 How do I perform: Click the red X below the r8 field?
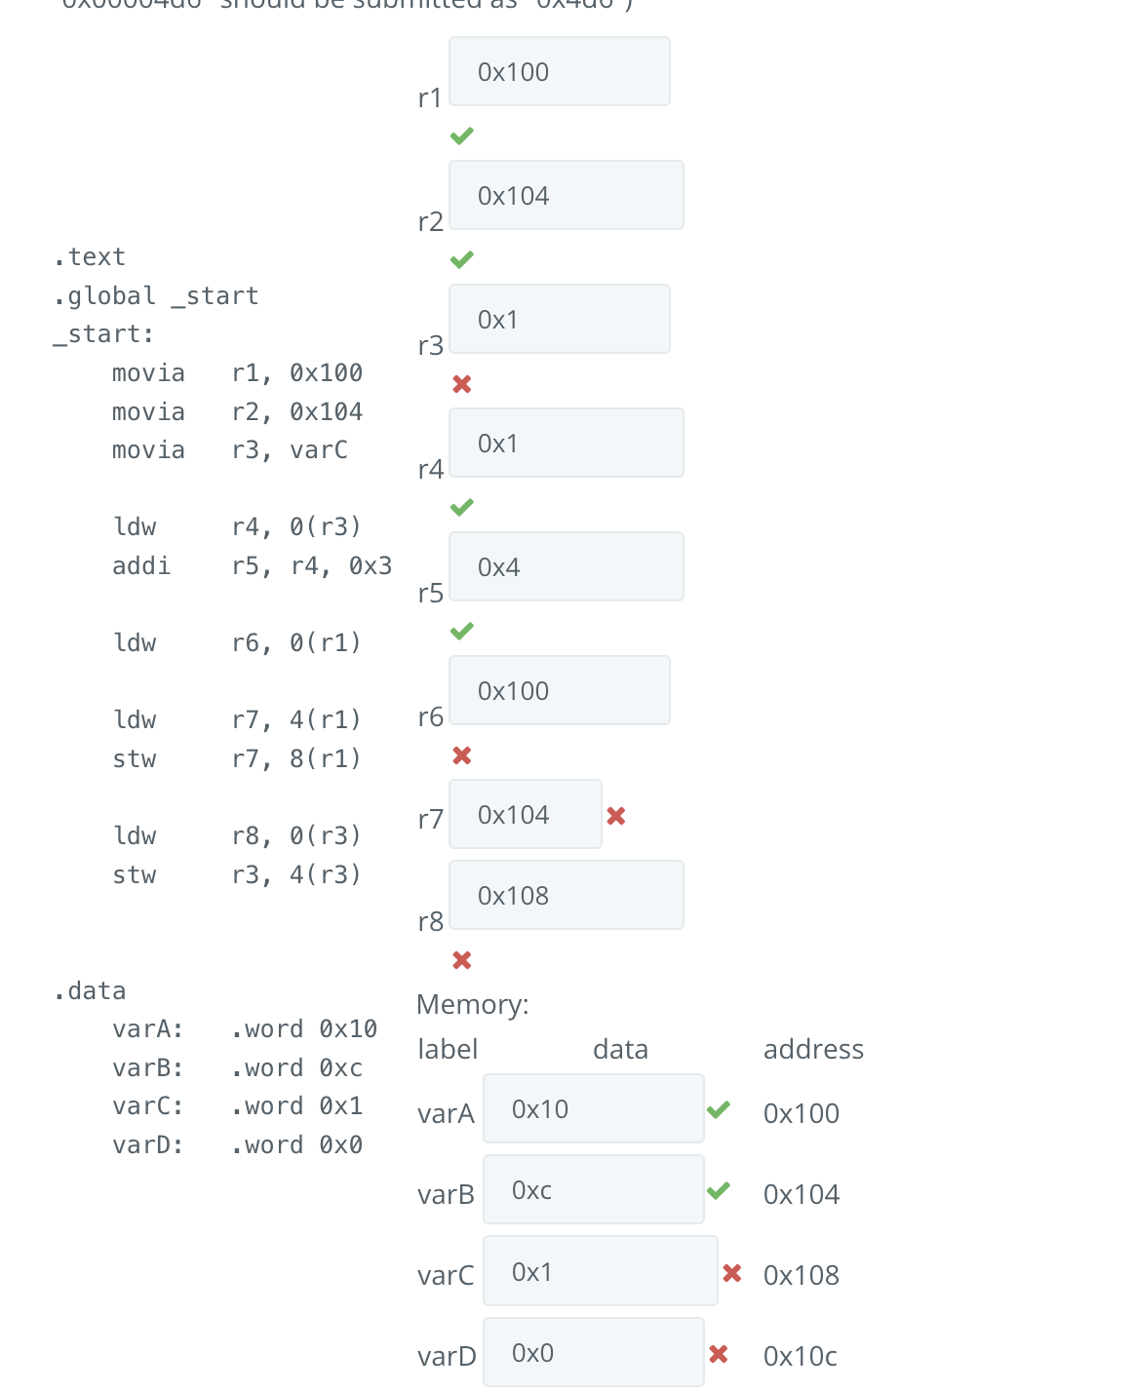462,960
